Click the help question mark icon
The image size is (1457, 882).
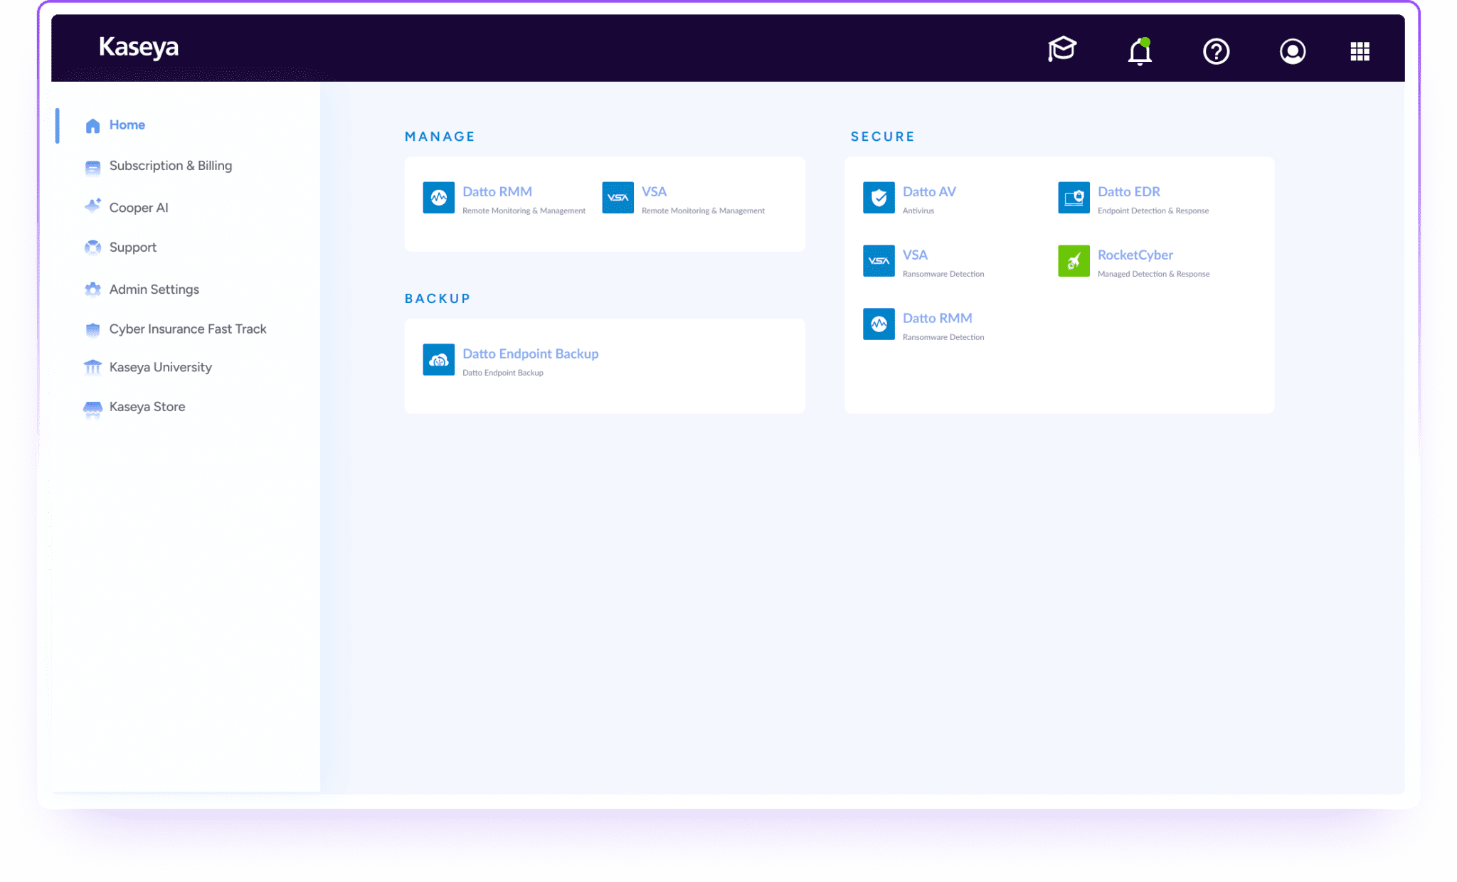click(1216, 51)
